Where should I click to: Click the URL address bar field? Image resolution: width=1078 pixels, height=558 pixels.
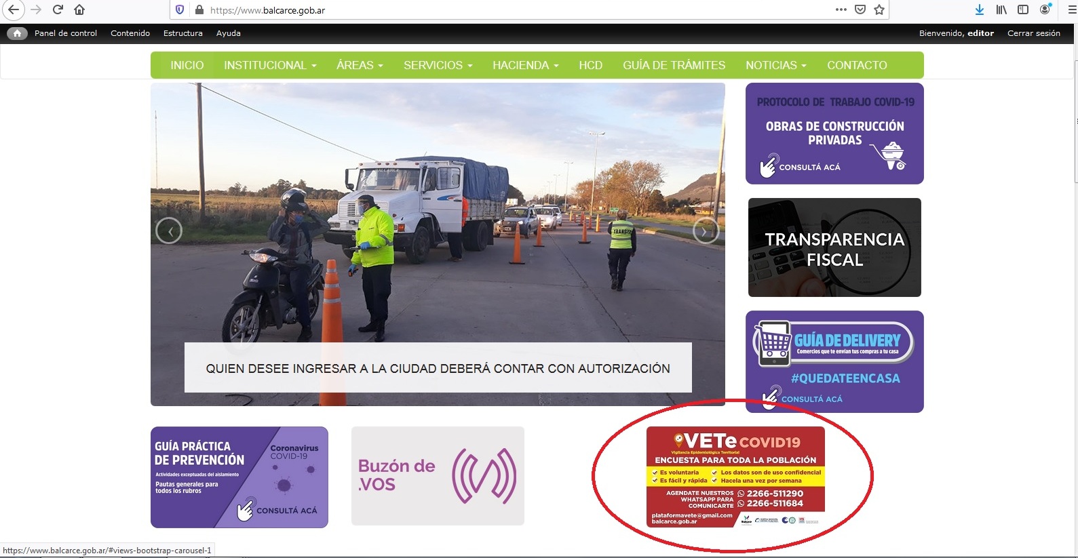coord(509,10)
